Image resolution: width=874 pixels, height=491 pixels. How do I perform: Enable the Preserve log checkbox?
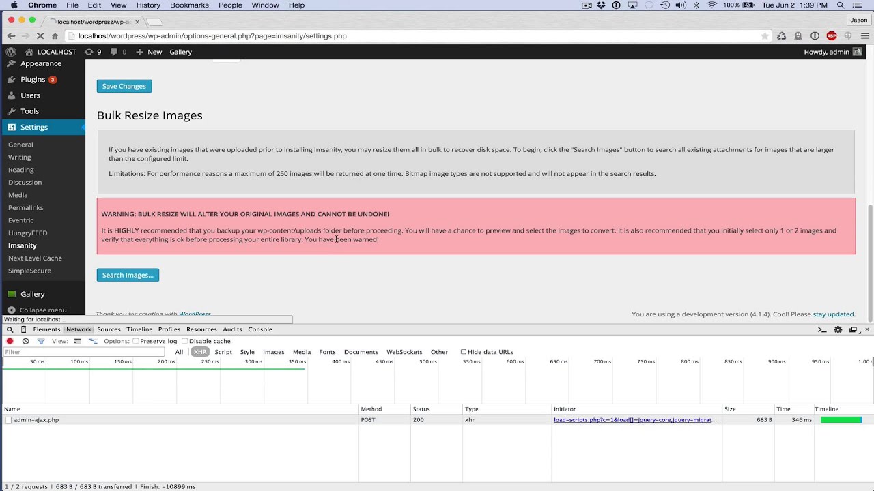tap(136, 341)
